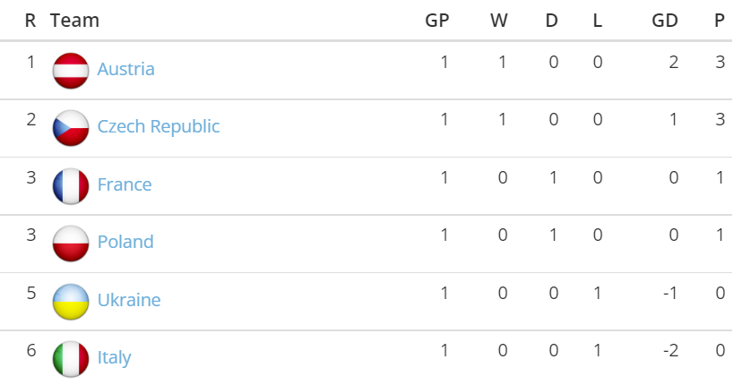Click the Czech Republic flag icon
The height and width of the screenshot is (385, 742).
click(x=71, y=128)
